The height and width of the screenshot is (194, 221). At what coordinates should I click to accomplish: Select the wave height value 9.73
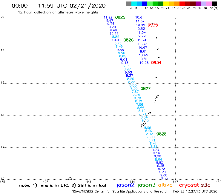click(x=155, y=150)
